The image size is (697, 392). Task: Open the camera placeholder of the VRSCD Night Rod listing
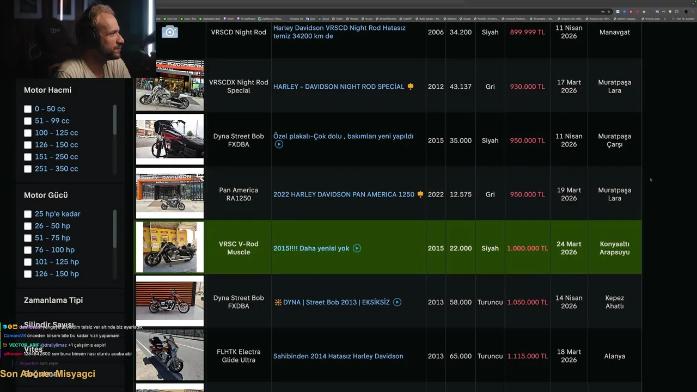coord(170,32)
